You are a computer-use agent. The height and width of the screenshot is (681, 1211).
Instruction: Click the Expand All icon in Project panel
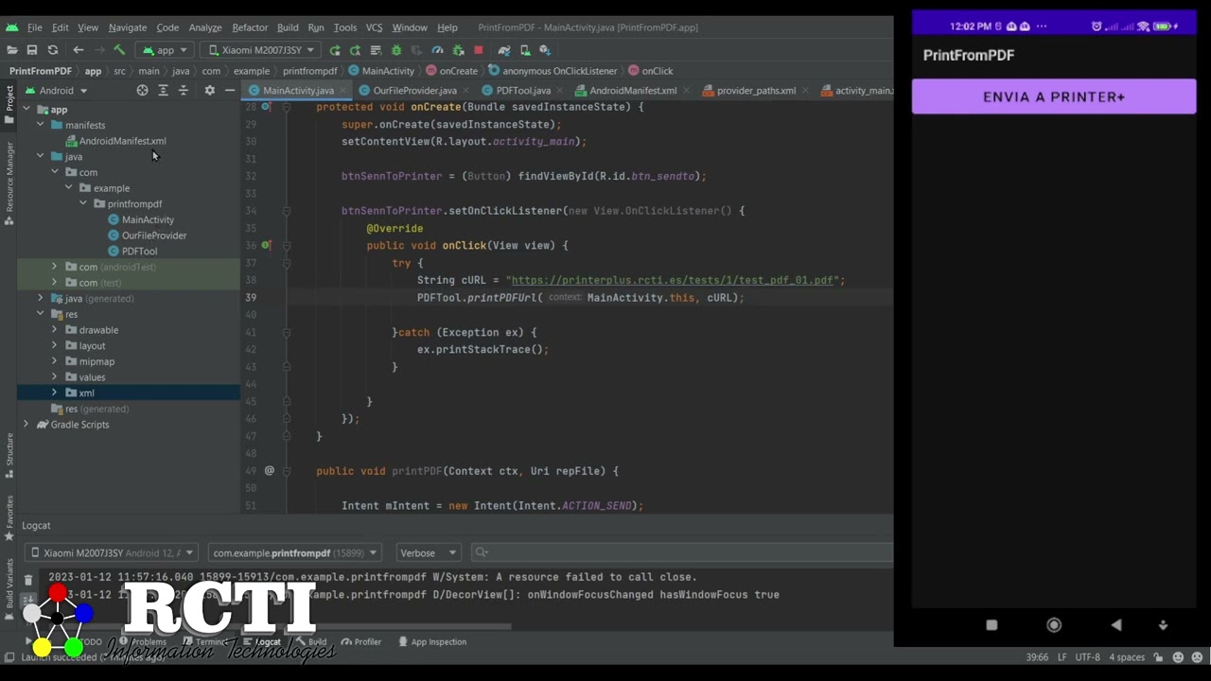(x=163, y=91)
